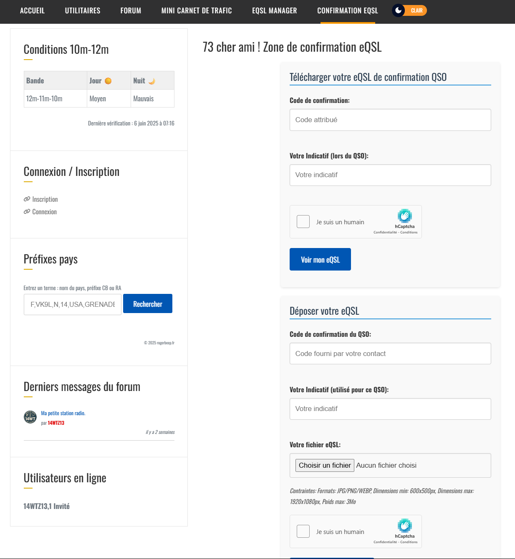Toggle the dark/light theme switch
The width and height of the screenshot is (515, 559).
coord(409,10)
